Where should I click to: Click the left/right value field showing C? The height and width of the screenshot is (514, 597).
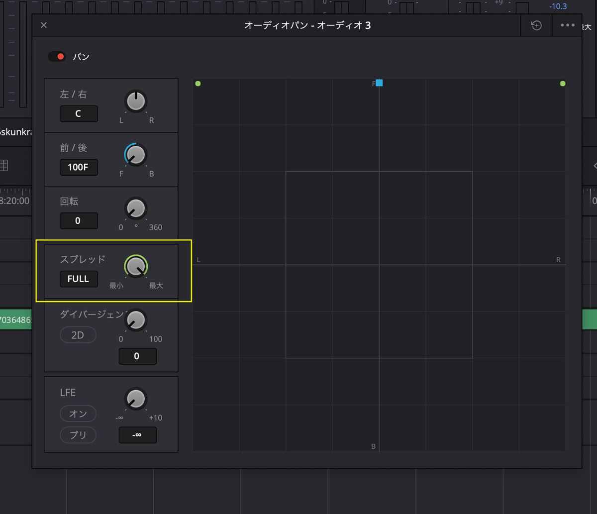[x=79, y=114]
